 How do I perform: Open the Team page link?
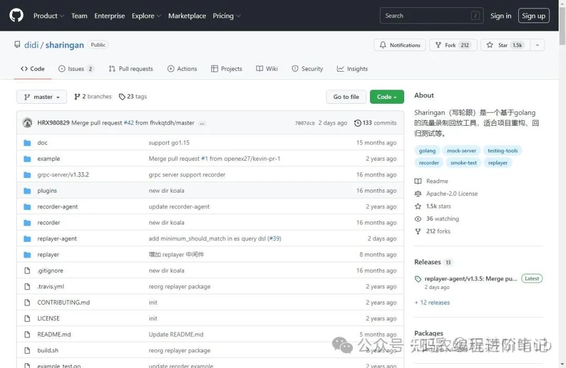(79, 16)
